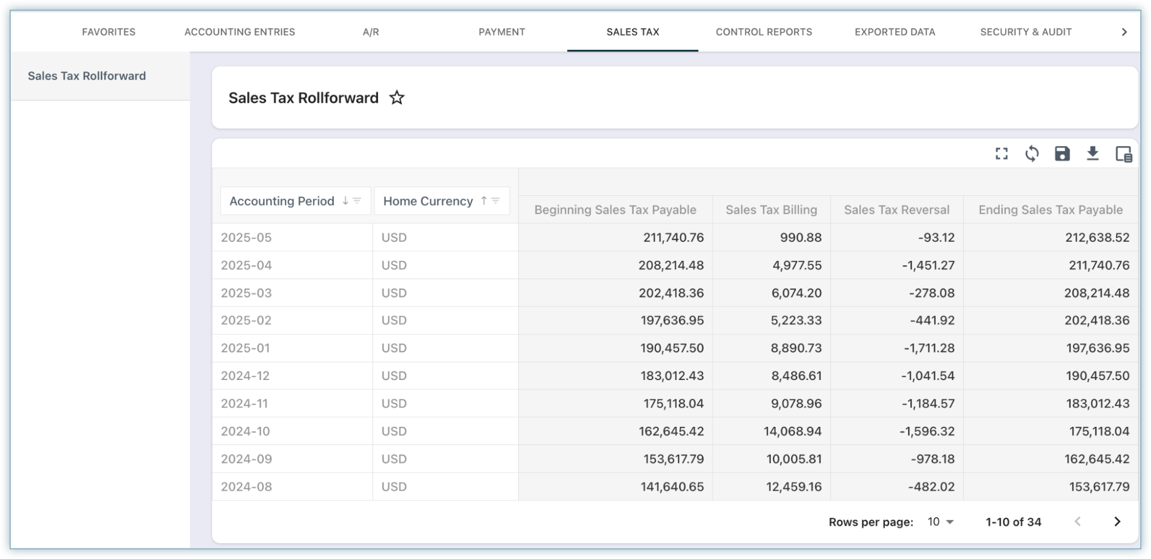The image size is (1151, 559).
Task: Click the Ending Sales Tax Payable header
Action: coord(1050,210)
